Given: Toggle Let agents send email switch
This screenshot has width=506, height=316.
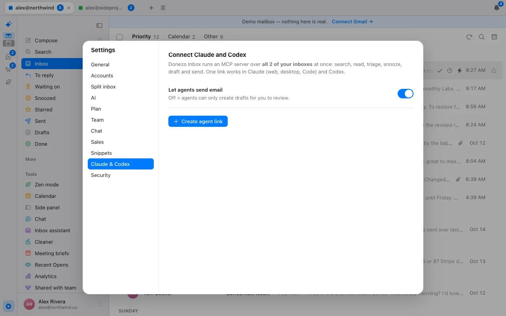Looking at the screenshot, I should (405, 94).
